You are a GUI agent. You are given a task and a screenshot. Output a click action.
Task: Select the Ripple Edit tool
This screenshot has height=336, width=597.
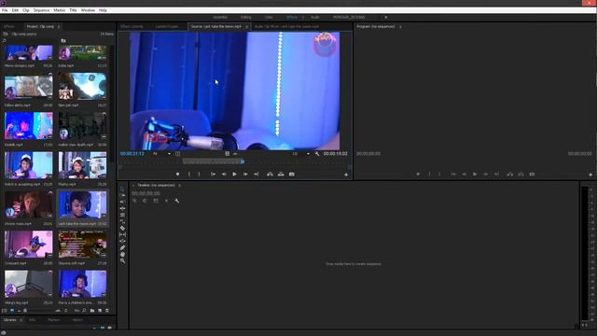coord(122,202)
